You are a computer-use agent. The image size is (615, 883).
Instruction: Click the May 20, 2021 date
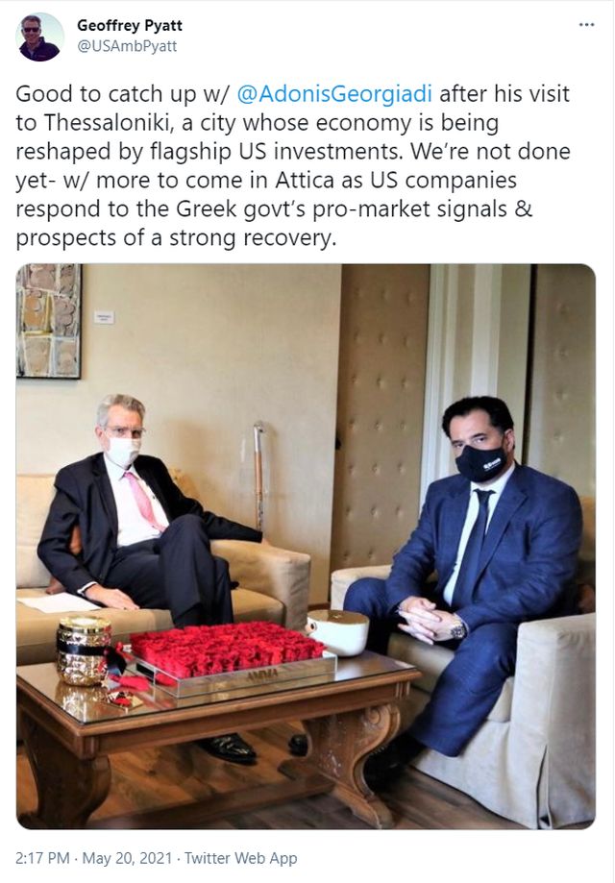coord(127,858)
